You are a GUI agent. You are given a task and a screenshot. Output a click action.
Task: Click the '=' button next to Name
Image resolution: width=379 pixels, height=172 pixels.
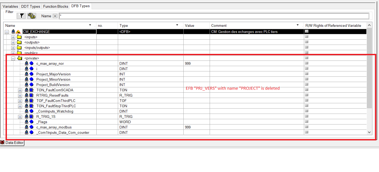55,16
